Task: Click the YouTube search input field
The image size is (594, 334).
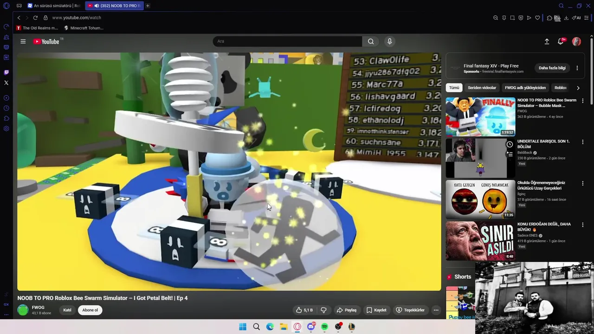Action: (287, 41)
